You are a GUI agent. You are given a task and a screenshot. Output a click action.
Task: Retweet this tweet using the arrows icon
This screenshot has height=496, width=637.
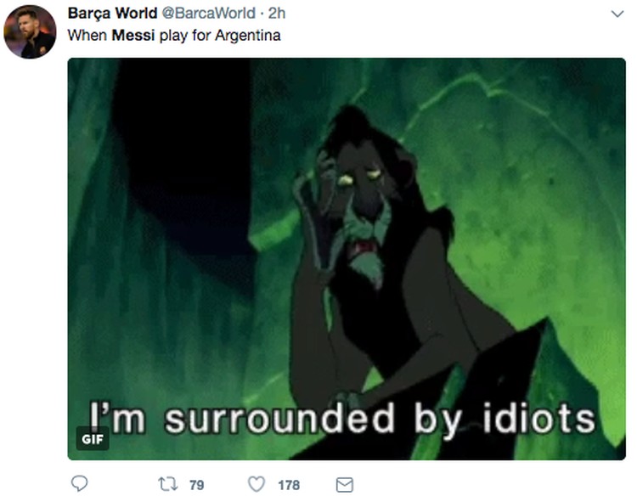coord(168,484)
